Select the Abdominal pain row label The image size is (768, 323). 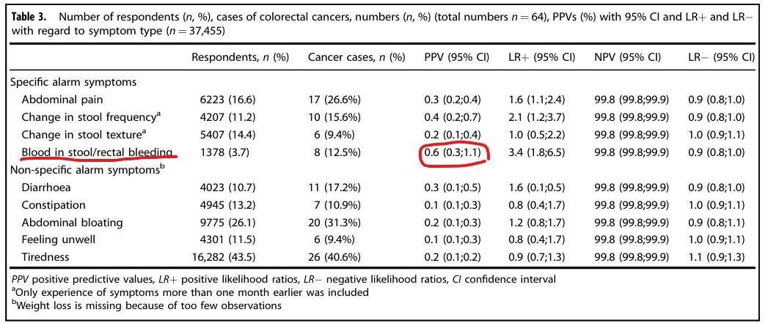coord(62,100)
